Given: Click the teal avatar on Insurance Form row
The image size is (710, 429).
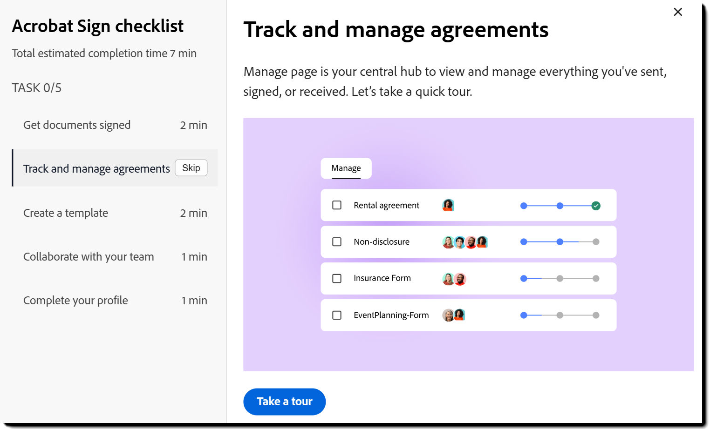Looking at the screenshot, I should (447, 278).
